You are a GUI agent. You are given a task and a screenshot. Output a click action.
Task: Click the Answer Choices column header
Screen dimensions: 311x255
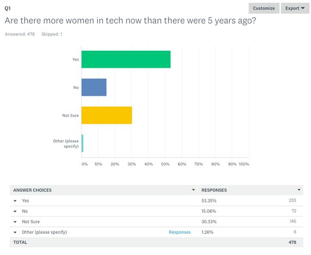pyautogui.click(x=32, y=190)
